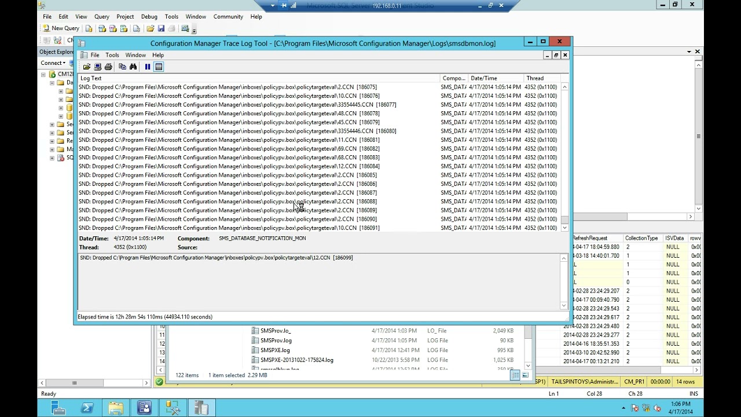Click CM_PR1 database name in SSMS status bar
741x417 pixels.
(x=634, y=382)
